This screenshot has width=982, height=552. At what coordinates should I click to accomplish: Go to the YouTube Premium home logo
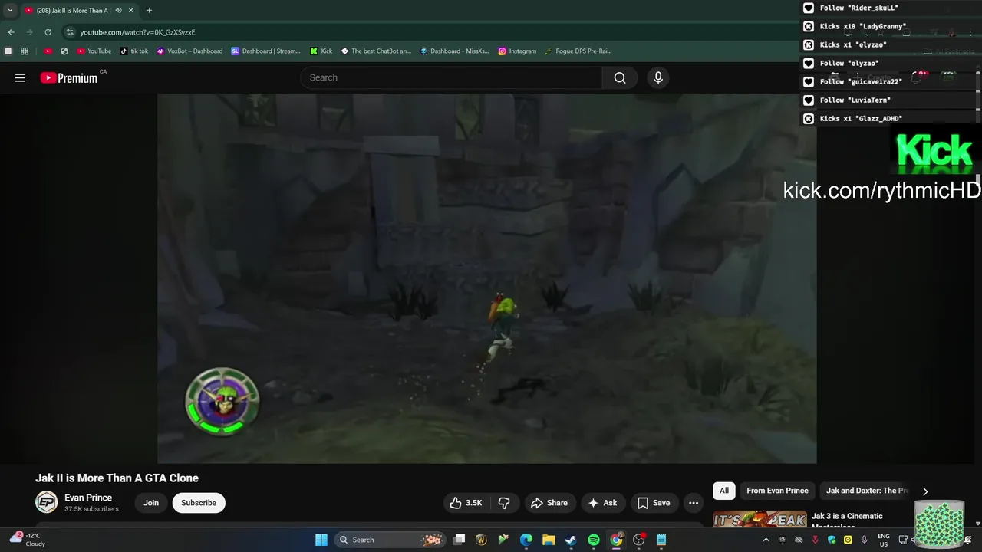70,77
